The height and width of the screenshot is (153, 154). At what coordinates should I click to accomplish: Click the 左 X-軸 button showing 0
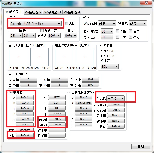coord(29,79)
